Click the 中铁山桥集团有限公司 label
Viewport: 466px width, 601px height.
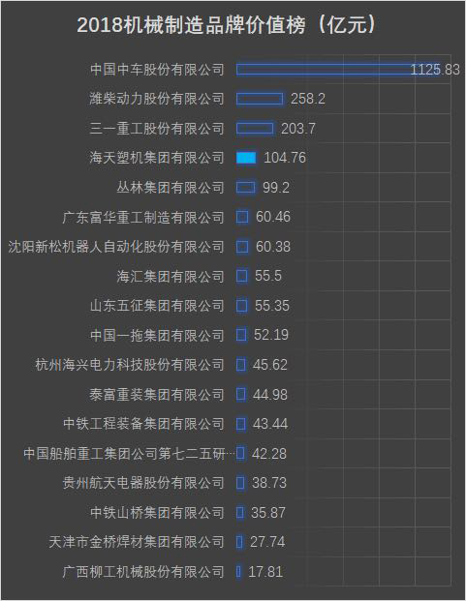point(157,513)
